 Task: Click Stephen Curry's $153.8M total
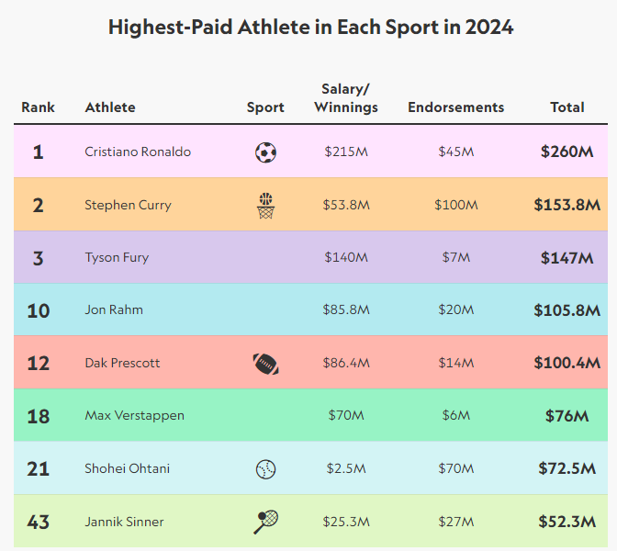tap(567, 205)
